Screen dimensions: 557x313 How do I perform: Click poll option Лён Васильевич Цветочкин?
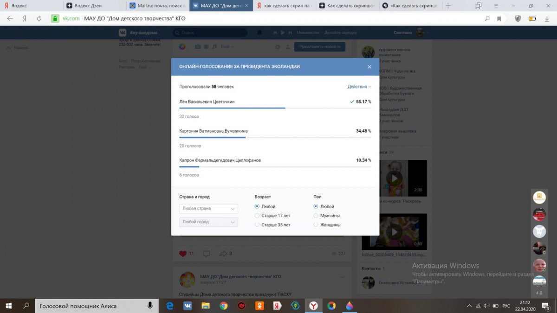[x=207, y=102]
